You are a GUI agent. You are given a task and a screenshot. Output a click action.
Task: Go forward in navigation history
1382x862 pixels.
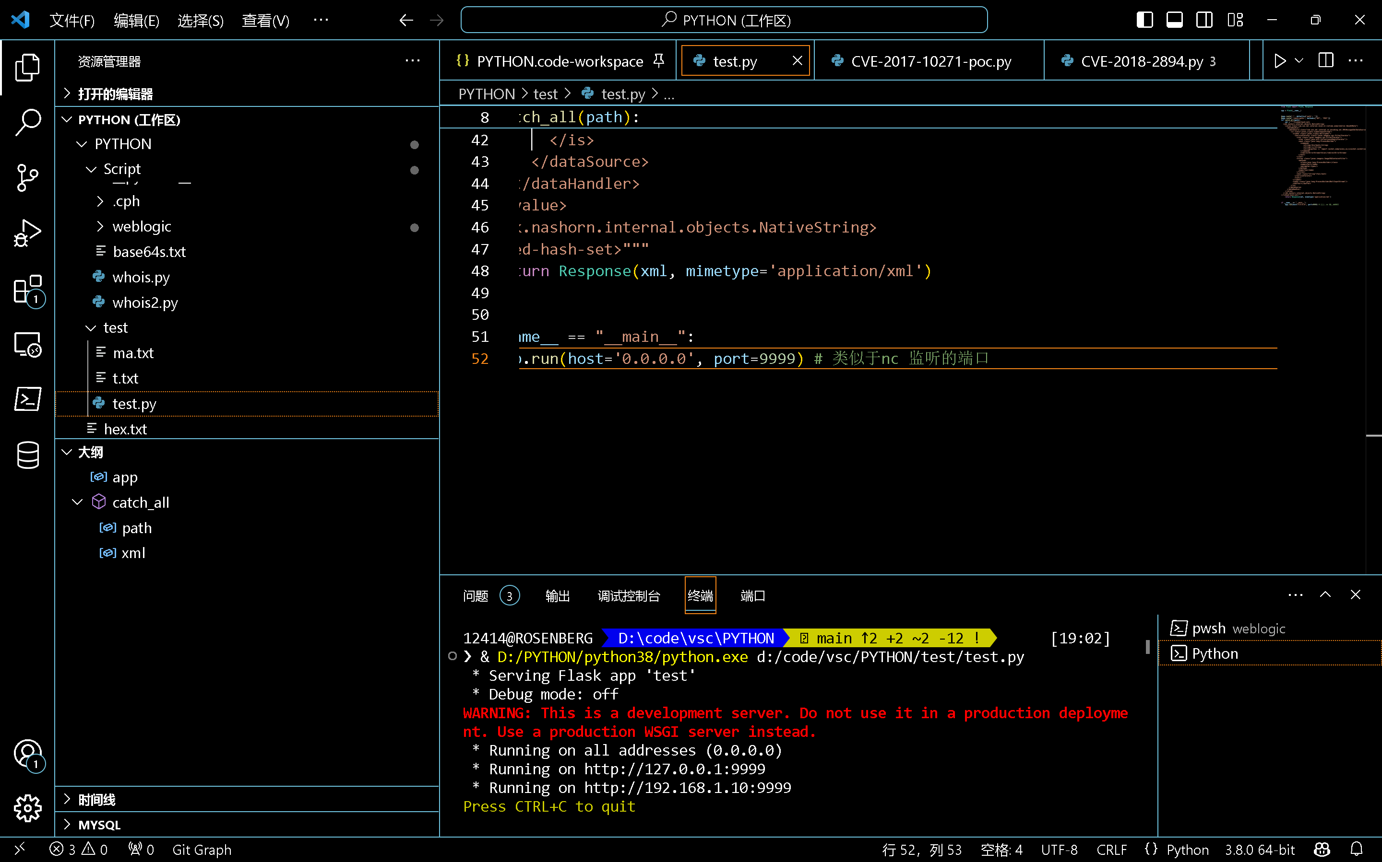pyautogui.click(x=437, y=21)
